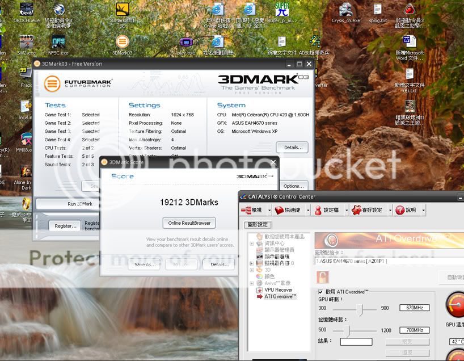Click the 說明 help toolbar button
This screenshot has height=361, width=464.
click(x=406, y=210)
